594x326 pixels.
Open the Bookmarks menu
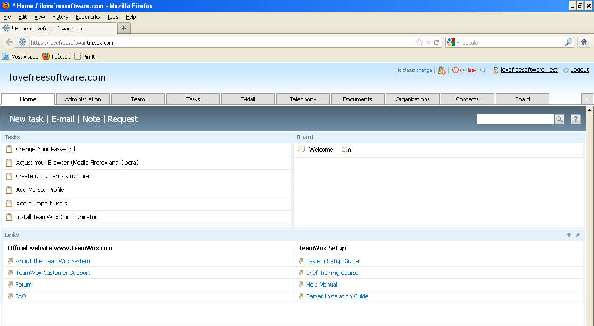click(x=87, y=17)
